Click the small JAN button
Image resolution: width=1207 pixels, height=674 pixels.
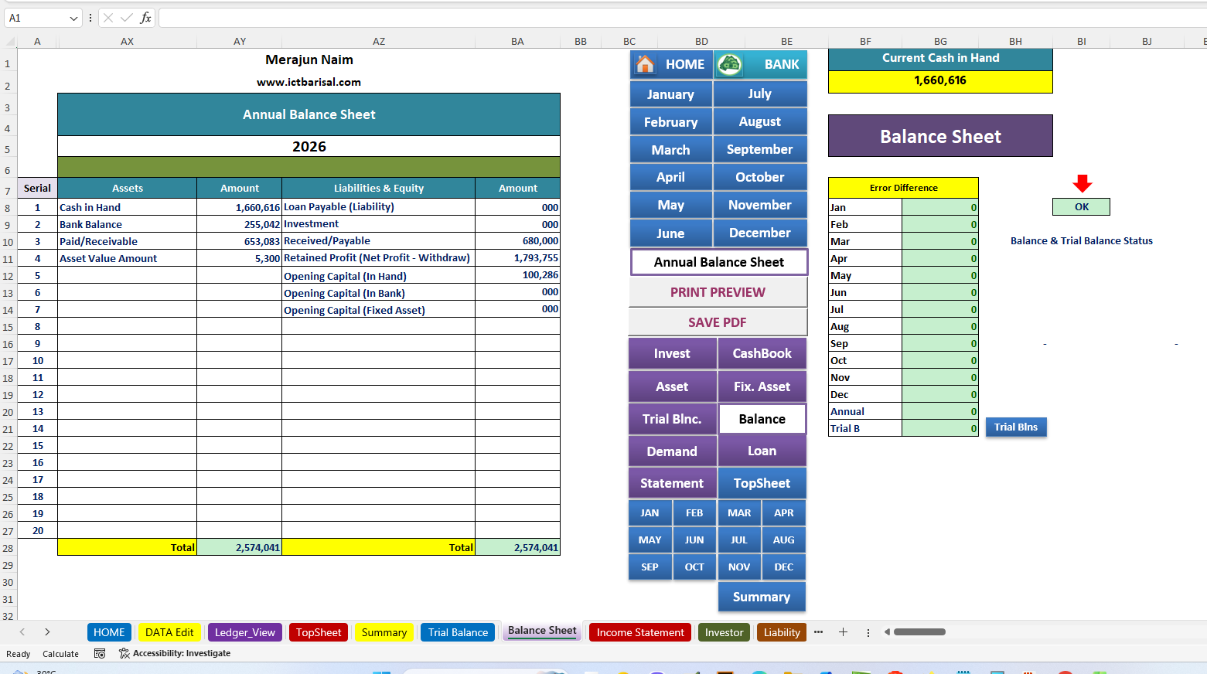[650, 513]
